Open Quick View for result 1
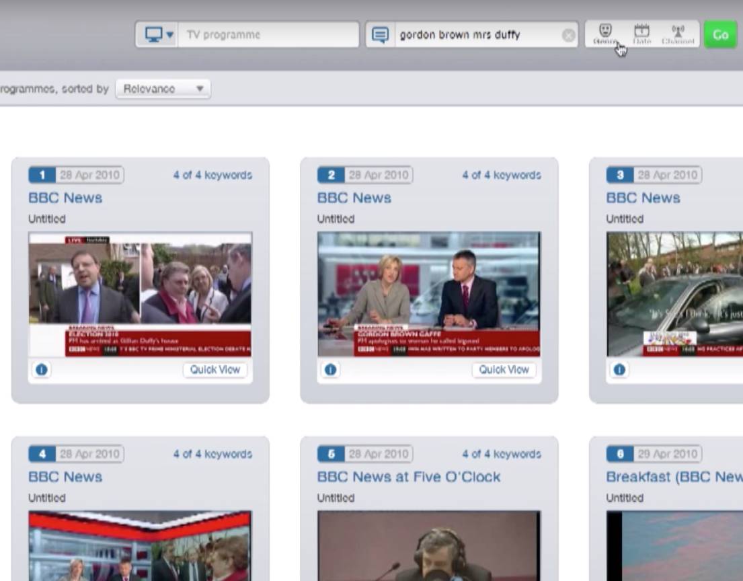743x581 pixels. 215,370
